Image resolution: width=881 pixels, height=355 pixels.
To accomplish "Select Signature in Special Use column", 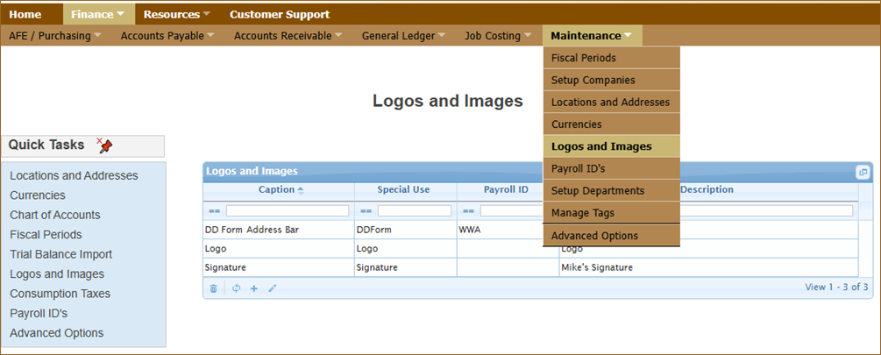I will tap(406, 267).
